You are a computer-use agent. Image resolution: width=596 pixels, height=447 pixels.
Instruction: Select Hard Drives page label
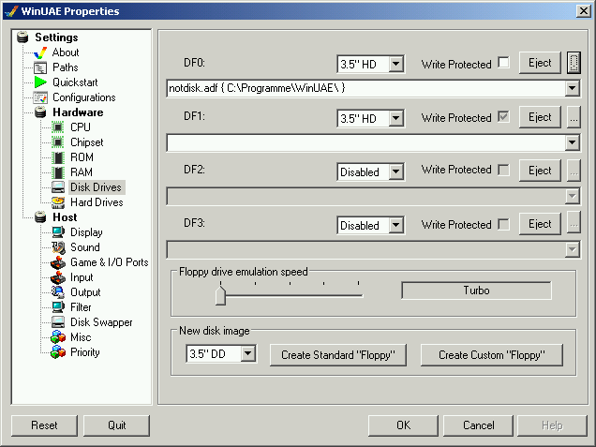point(97,202)
